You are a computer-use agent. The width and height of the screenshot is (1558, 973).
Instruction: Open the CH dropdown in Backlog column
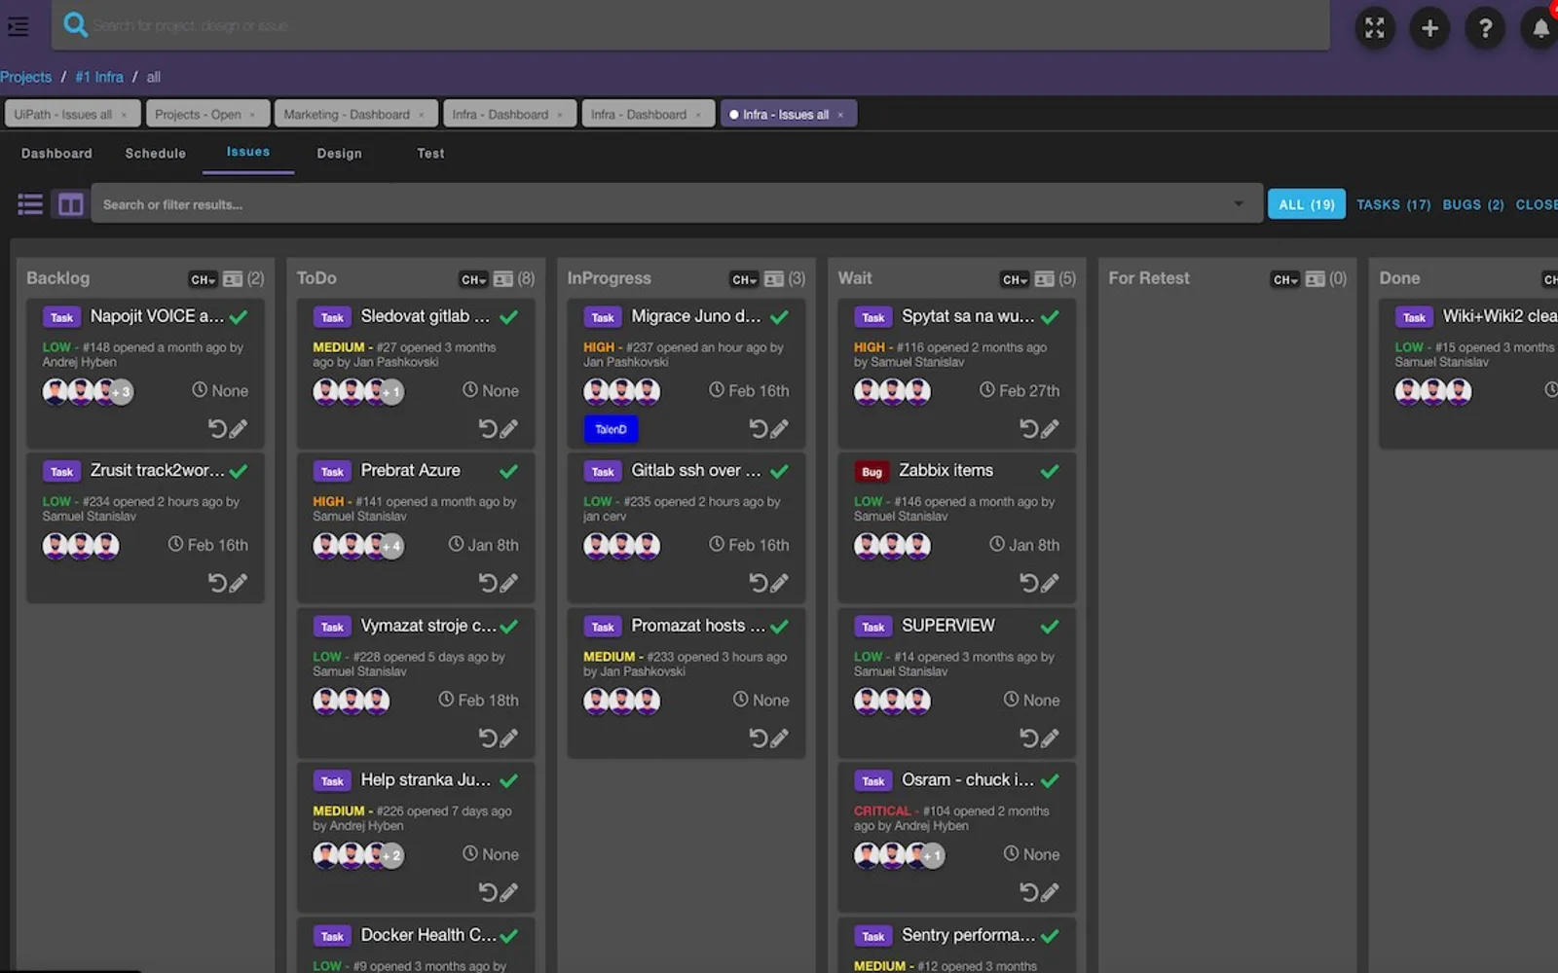coord(203,280)
